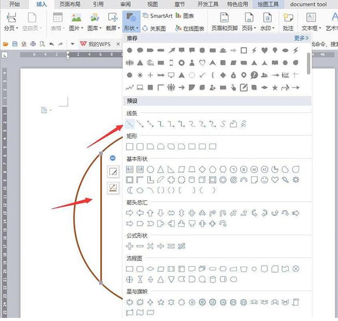338x321 pixels.
Task: Open the 水印 watermark dropdown
Action: (267, 22)
